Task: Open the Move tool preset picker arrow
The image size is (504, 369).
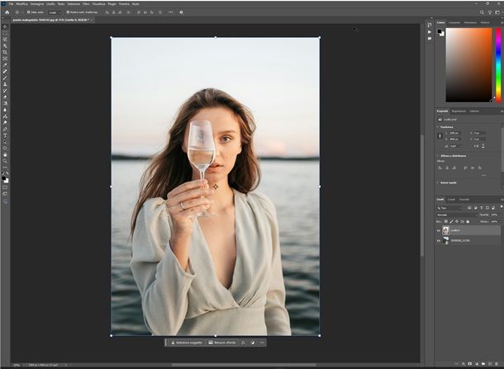Action: point(21,12)
